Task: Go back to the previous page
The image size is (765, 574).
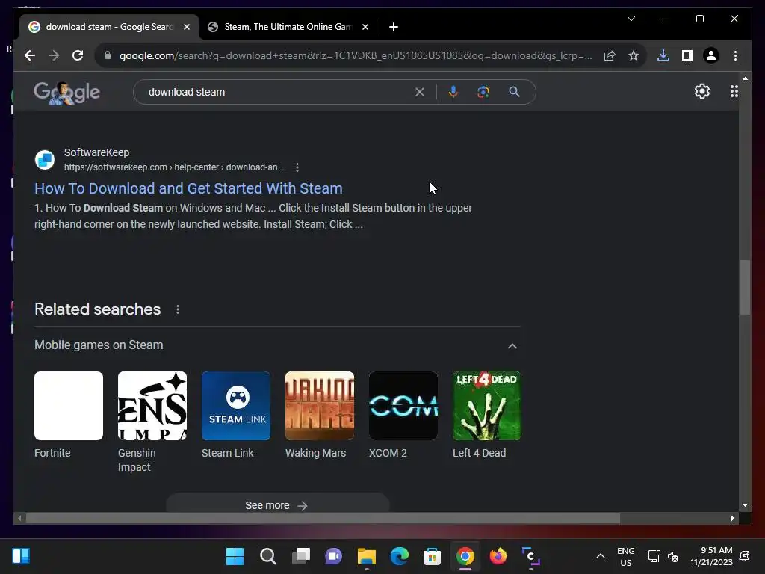Action: click(x=30, y=55)
